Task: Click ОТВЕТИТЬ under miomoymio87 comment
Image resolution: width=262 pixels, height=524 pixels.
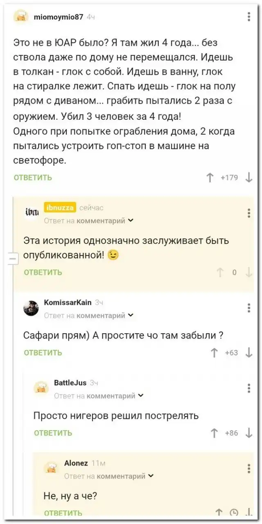Action: [33, 178]
